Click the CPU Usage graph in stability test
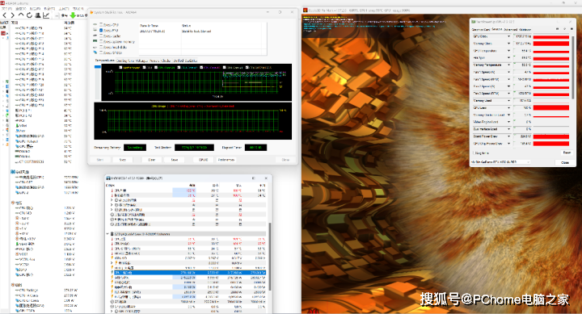 click(x=192, y=121)
